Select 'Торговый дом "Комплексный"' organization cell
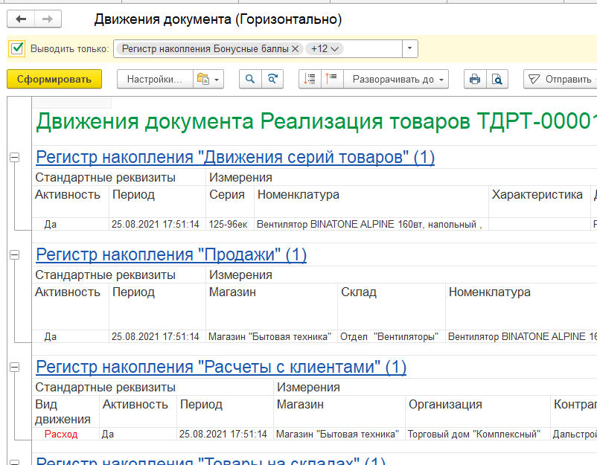Screen dimensions: 597x465 [478, 434]
